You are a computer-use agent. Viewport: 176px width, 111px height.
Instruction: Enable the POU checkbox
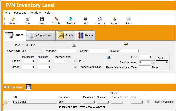(75, 61)
